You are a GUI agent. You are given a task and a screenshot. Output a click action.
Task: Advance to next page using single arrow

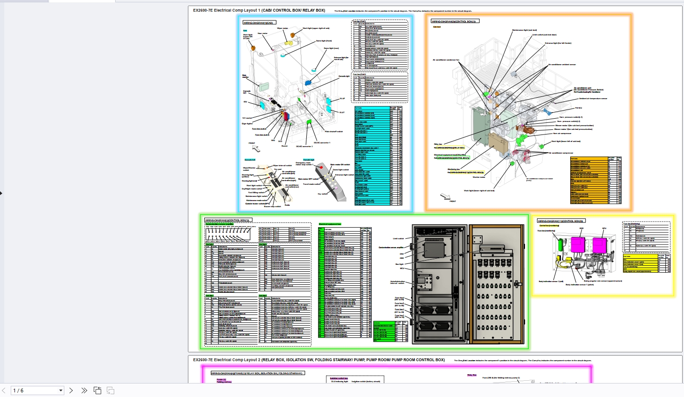[71, 390]
